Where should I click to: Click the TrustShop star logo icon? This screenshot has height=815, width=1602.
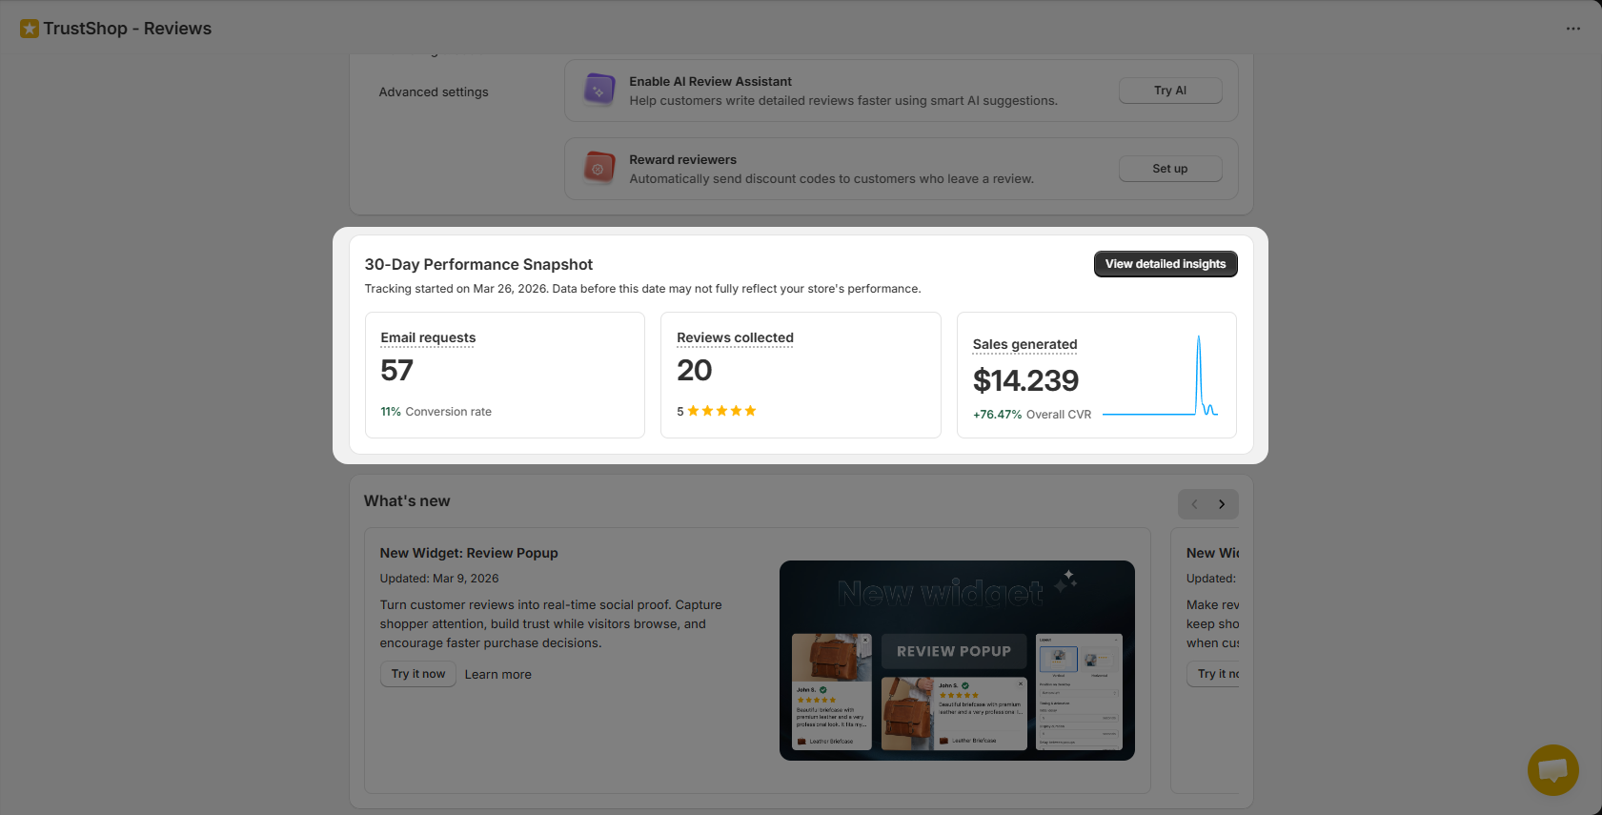(x=30, y=29)
